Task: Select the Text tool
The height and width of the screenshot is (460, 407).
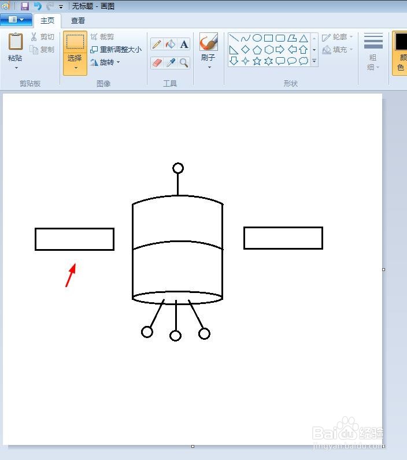Action: click(x=184, y=44)
